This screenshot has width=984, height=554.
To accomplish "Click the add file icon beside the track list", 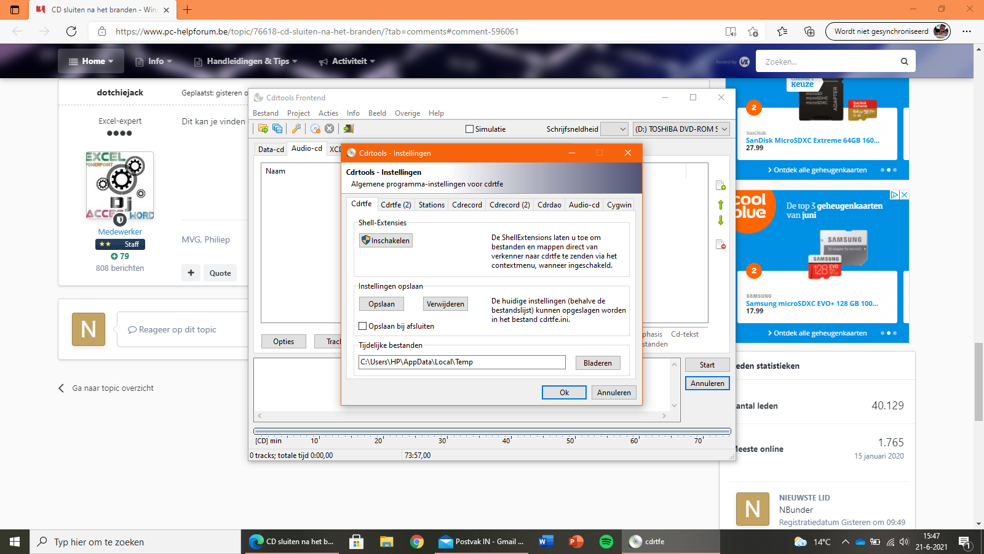I will coord(721,185).
